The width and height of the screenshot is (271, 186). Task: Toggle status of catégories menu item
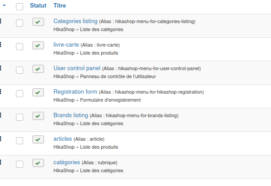point(38,163)
